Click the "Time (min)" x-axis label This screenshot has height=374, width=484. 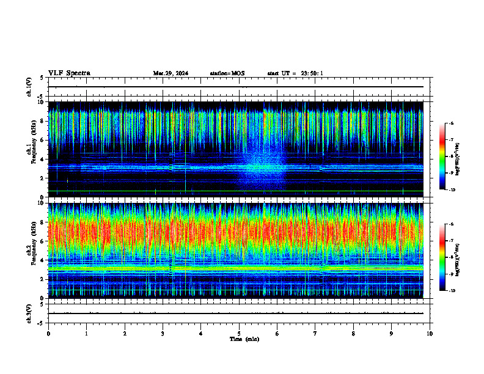click(244, 339)
